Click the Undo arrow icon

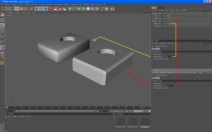[3, 9]
